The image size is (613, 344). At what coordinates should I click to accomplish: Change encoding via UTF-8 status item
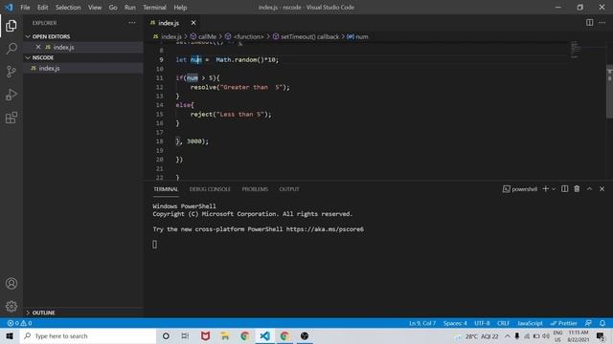[482, 323]
